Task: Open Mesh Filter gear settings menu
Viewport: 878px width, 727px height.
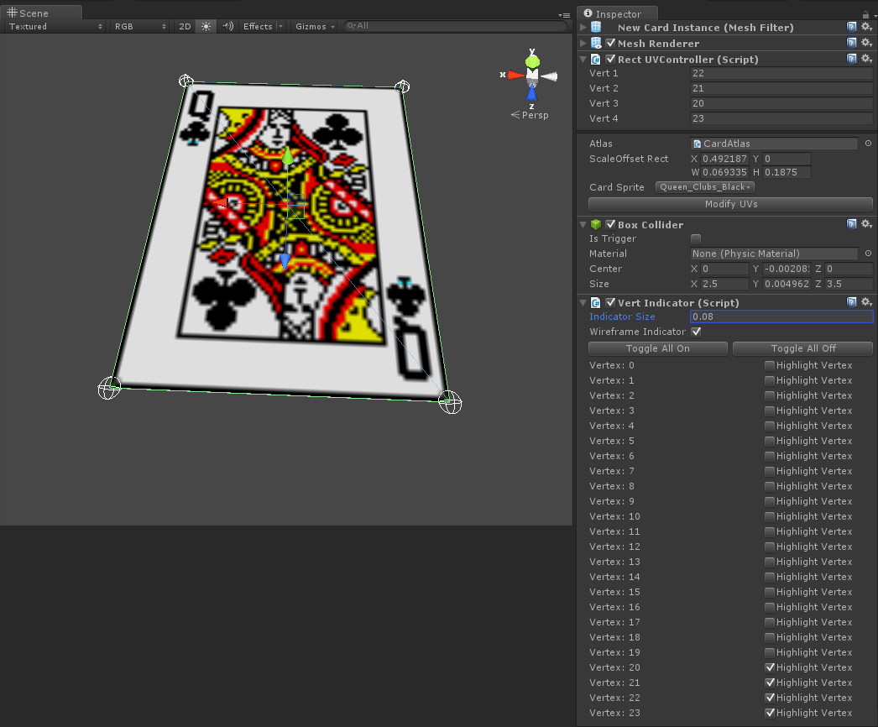Action: coord(866,27)
